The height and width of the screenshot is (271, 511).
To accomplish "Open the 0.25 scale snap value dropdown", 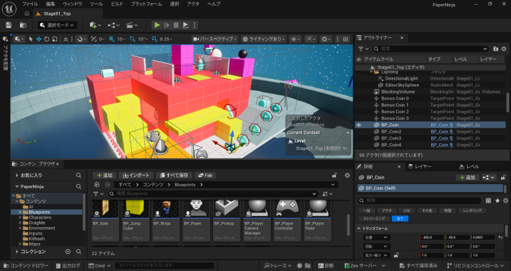I will coord(166,39).
